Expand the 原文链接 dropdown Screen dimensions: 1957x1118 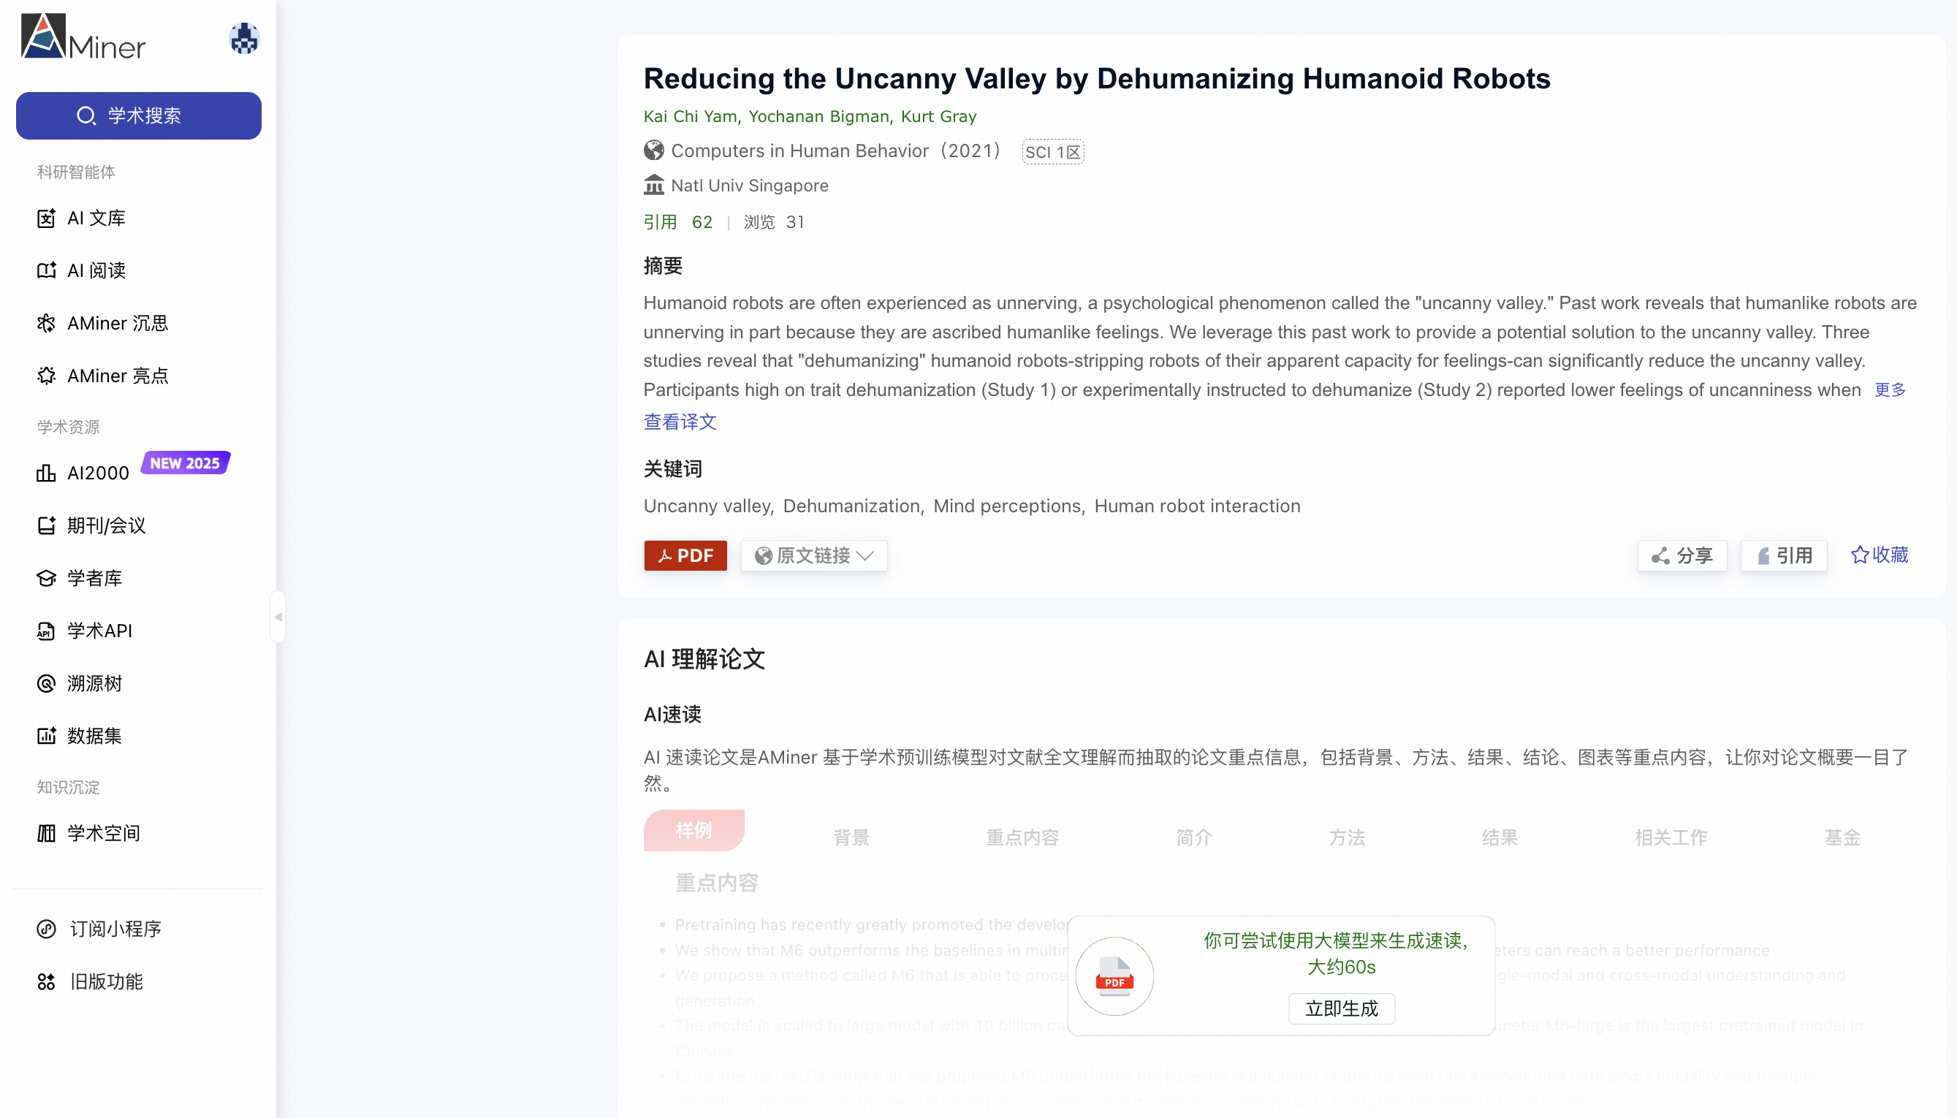(813, 555)
